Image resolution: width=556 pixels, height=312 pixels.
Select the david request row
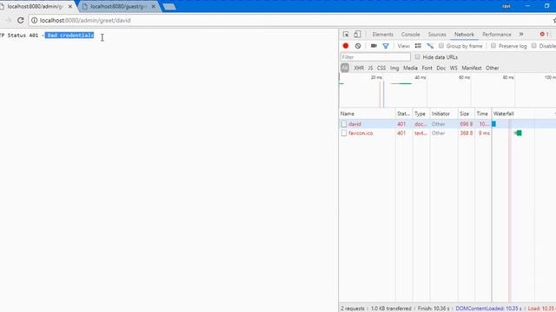click(x=447, y=124)
